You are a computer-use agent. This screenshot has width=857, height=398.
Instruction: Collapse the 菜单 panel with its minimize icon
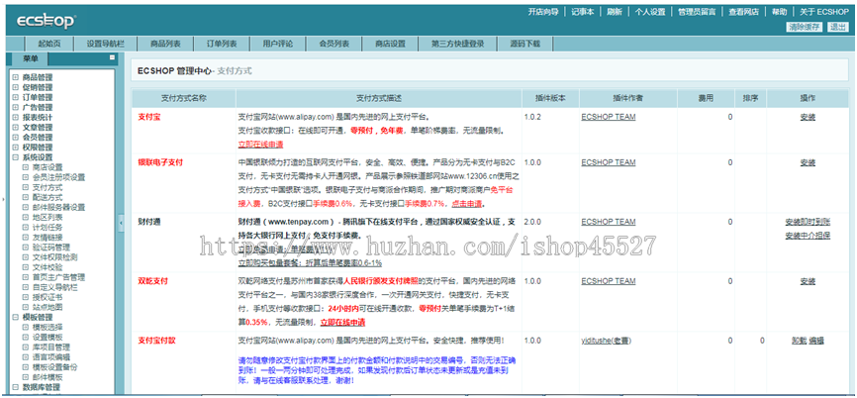pos(112,57)
